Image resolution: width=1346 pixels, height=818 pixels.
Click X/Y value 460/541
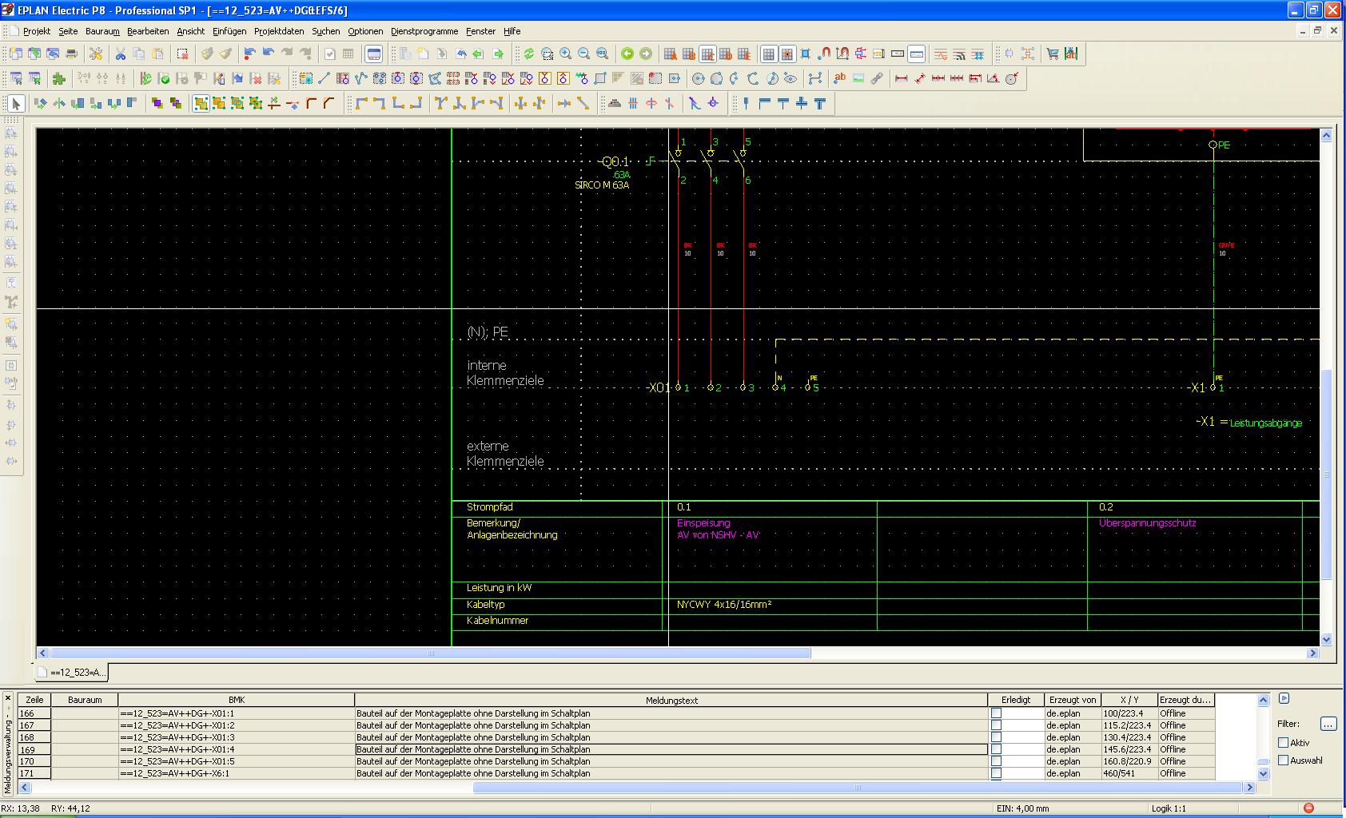[1119, 773]
